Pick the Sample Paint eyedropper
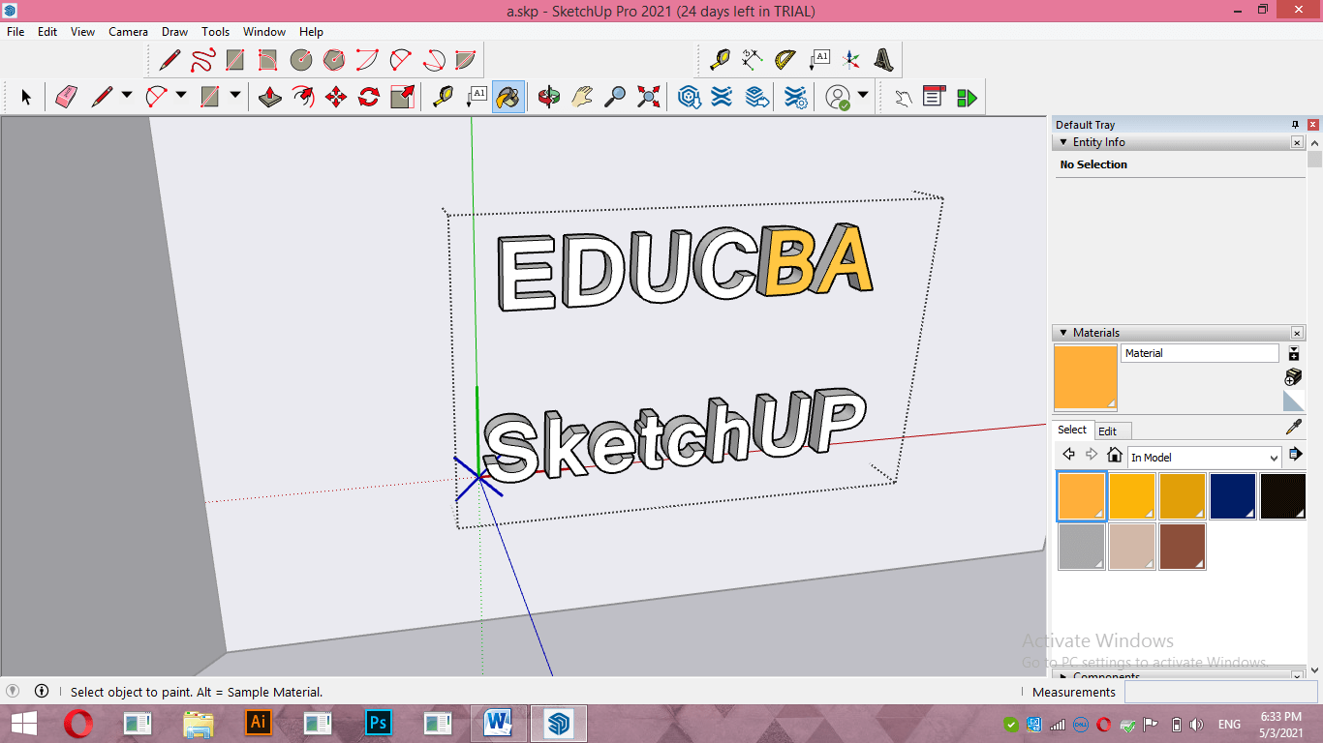 pos(1293,427)
